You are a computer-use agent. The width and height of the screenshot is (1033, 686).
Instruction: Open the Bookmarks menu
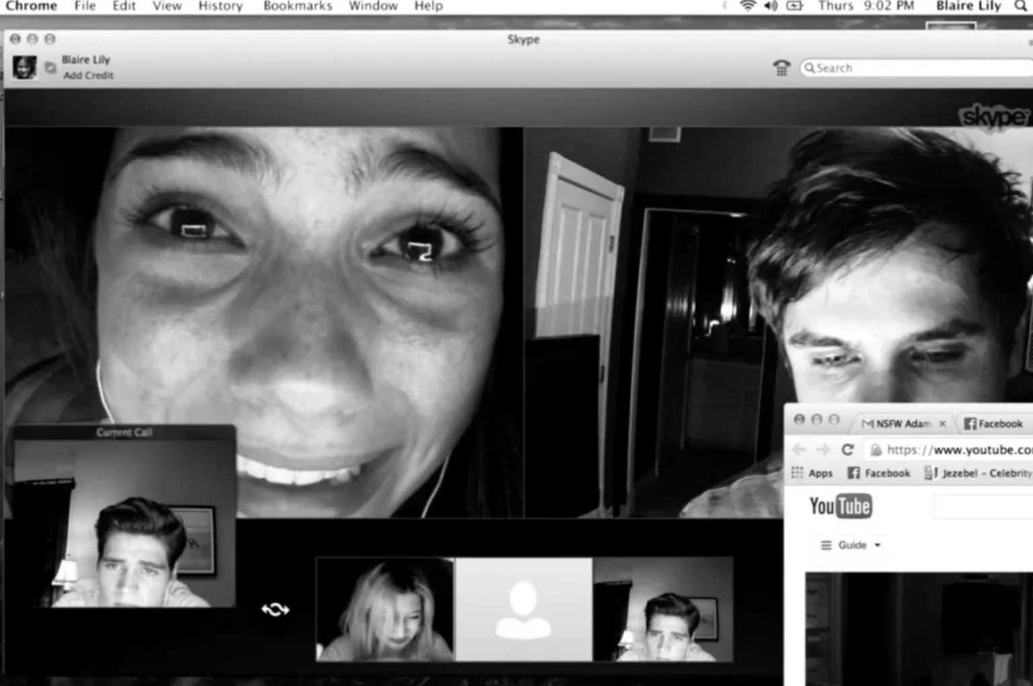click(x=297, y=6)
